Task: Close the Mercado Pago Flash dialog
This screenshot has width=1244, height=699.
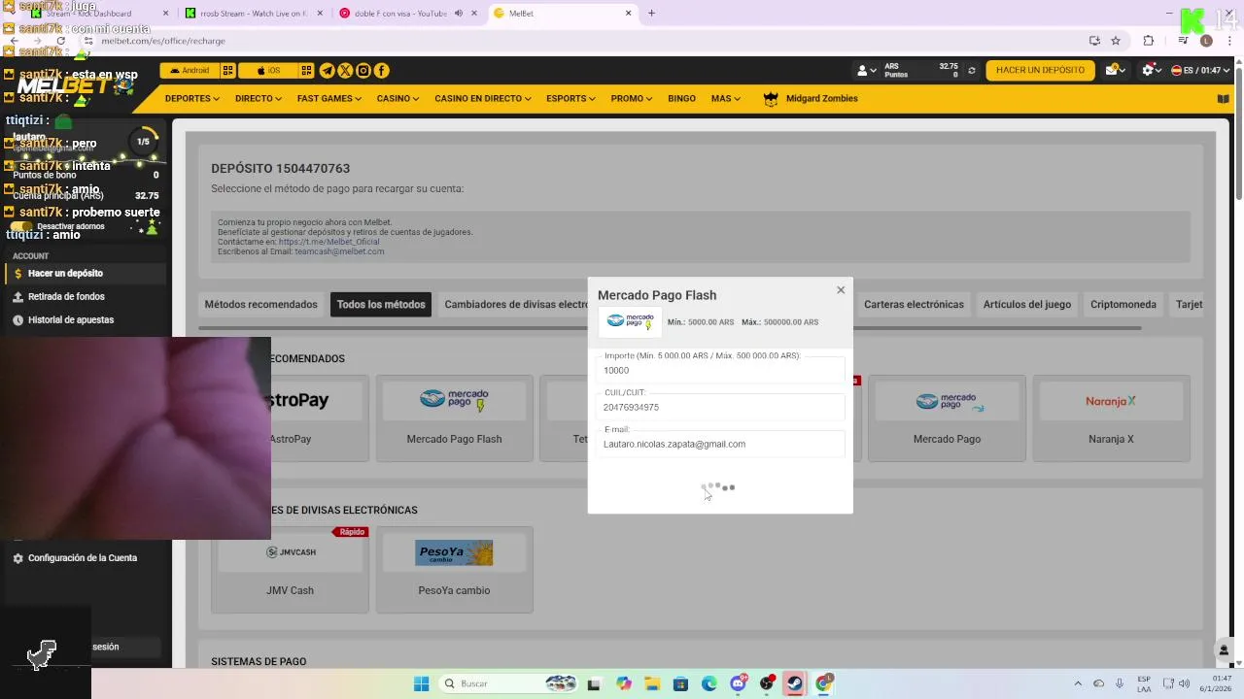Action: coord(841,289)
